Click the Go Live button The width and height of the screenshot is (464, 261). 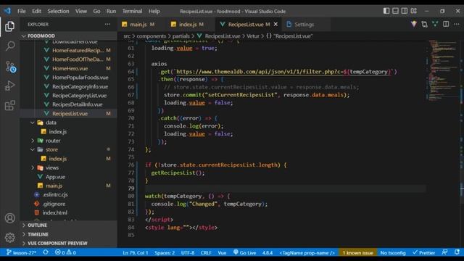pyautogui.click(x=244, y=253)
